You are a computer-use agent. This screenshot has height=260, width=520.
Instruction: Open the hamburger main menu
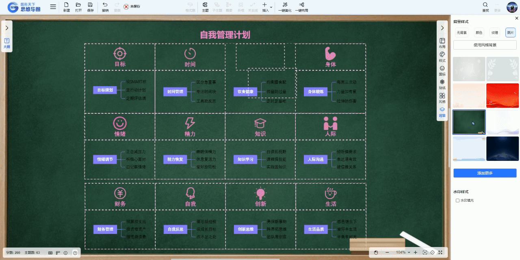53,7
